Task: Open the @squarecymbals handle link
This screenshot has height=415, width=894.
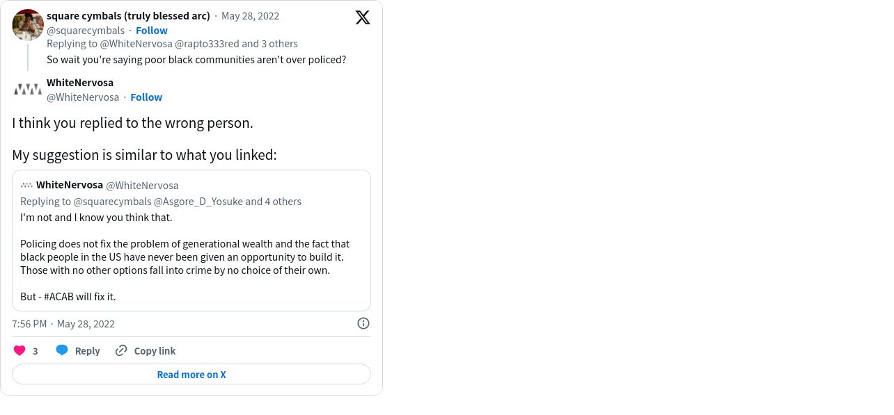Action: pyautogui.click(x=86, y=30)
